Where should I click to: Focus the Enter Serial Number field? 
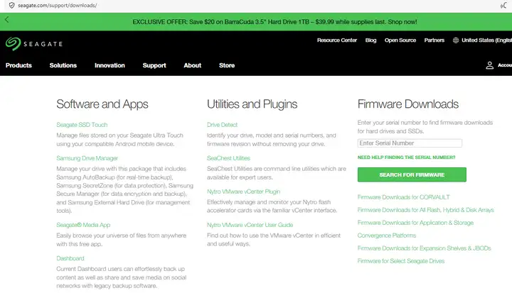(x=410, y=143)
